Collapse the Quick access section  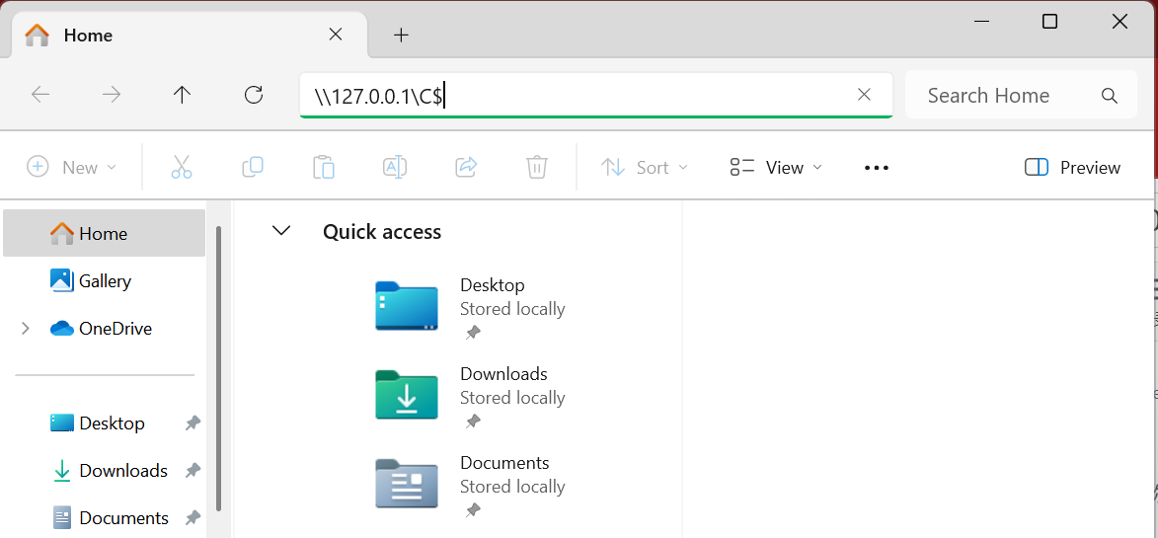pyautogui.click(x=281, y=231)
